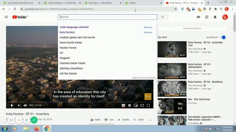Skip to the next video
236x132 pixels.
tap(19, 105)
